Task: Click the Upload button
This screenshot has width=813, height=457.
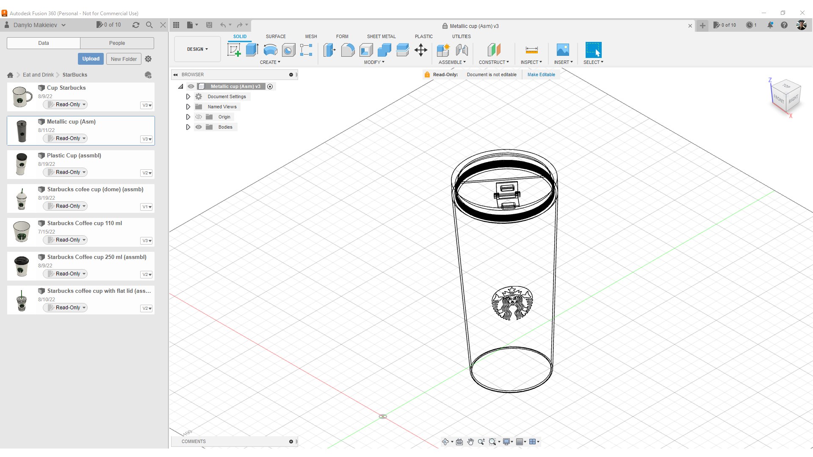Action: [91, 59]
